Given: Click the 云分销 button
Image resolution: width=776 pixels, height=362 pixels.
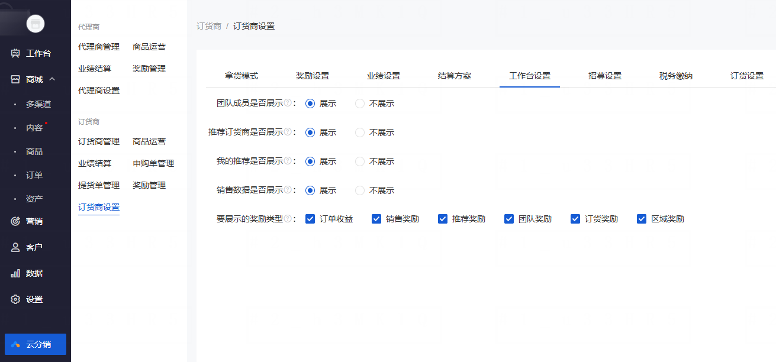Looking at the screenshot, I should [36, 344].
